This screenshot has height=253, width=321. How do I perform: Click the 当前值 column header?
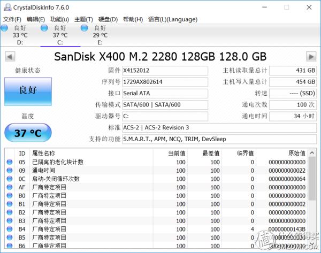pos(170,154)
